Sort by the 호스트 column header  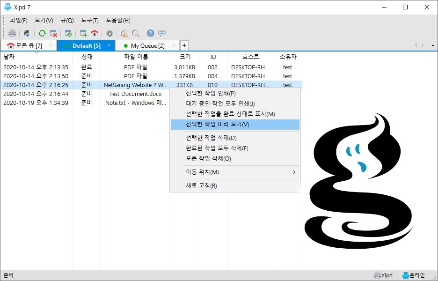pos(250,57)
